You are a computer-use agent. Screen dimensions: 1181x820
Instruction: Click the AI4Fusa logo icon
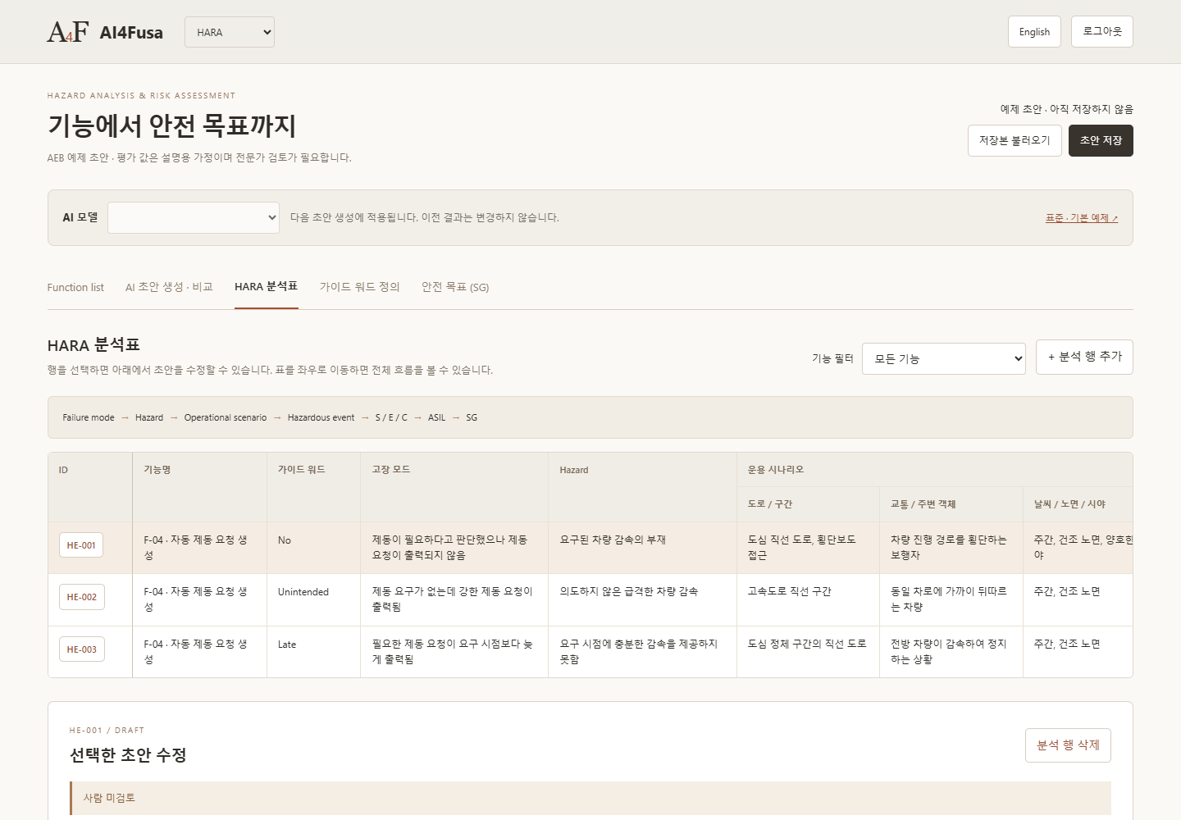67,32
